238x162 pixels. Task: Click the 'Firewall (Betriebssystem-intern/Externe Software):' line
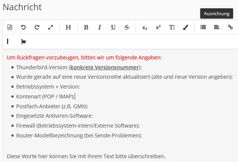tap(78, 126)
